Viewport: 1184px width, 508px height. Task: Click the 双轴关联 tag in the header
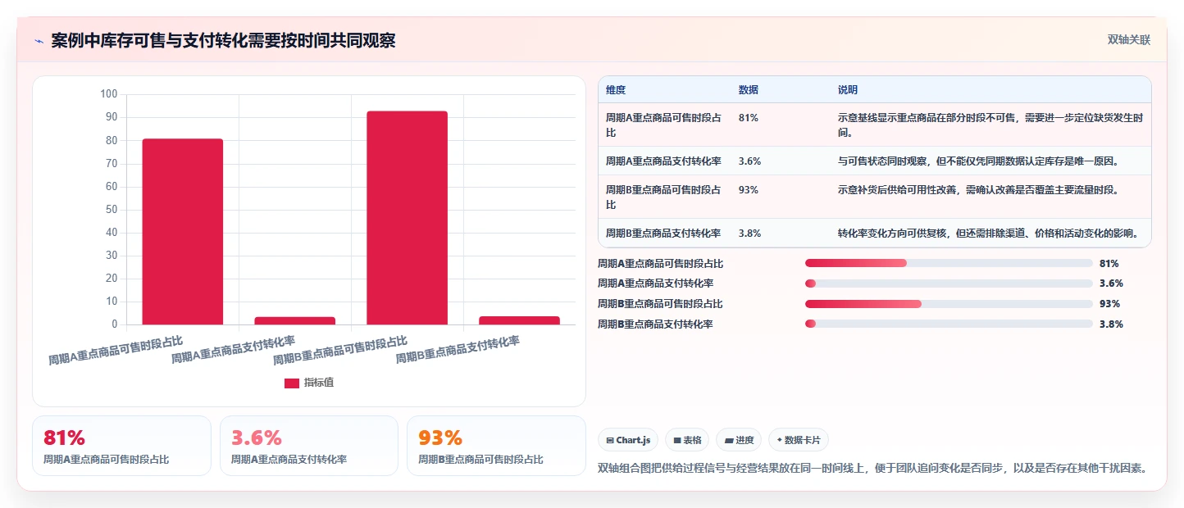point(1129,39)
